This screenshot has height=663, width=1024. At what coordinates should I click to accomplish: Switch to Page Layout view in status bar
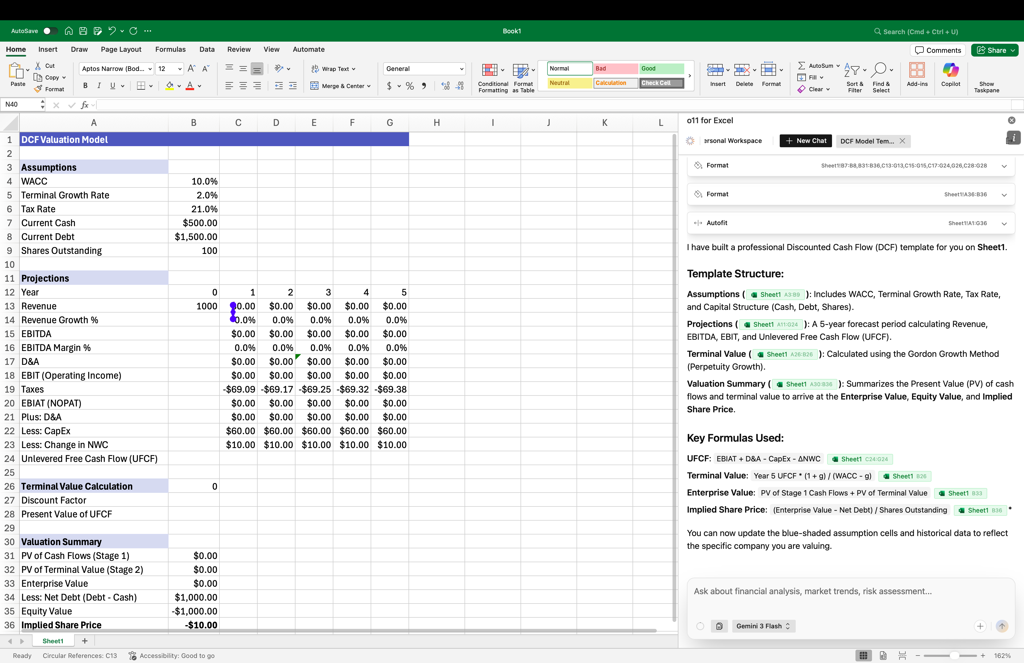click(883, 655)
